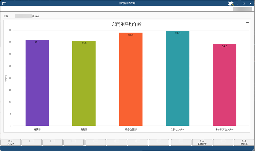The width and height of the screenshot is (255, 151).
Task: Click the 総務部 axis label
Action: [x=37, y=129]
